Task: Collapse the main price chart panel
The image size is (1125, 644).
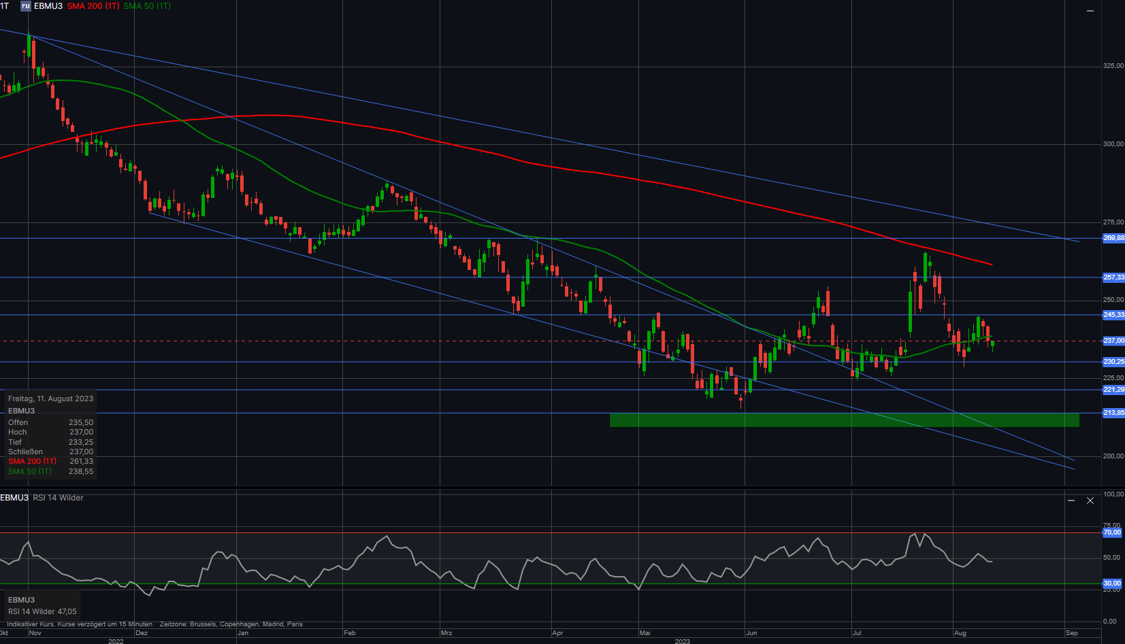Action: click(x=1090, y=11)
